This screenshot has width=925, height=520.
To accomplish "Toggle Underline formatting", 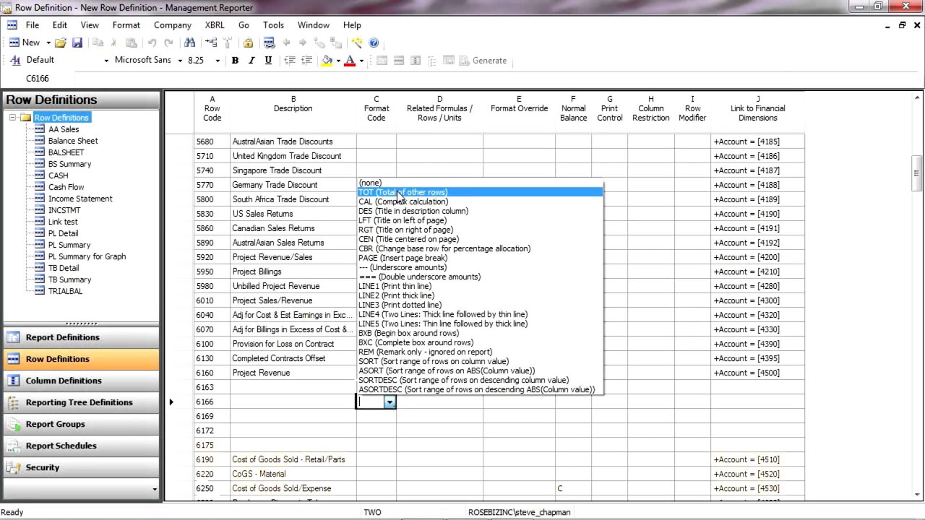I will [268, 61].
